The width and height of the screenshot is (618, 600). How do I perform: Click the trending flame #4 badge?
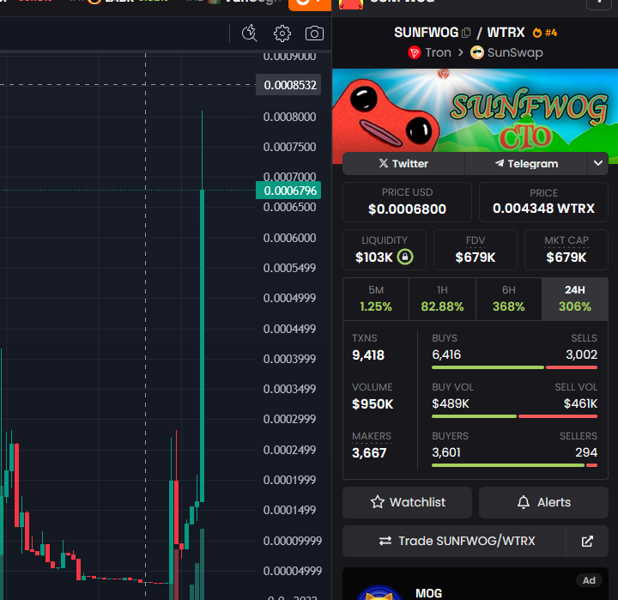pos(545,33)
